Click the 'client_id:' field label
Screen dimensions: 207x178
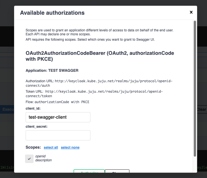[33, 108]
